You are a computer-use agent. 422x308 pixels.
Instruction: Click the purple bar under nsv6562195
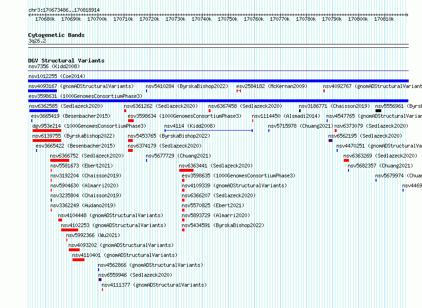pos(330,141)
